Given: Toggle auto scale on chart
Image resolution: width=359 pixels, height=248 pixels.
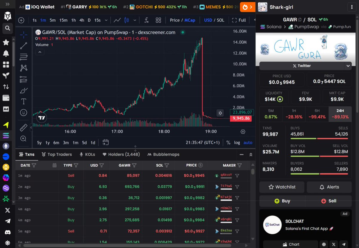Looking at the screenshot, I should pos(248,142).
